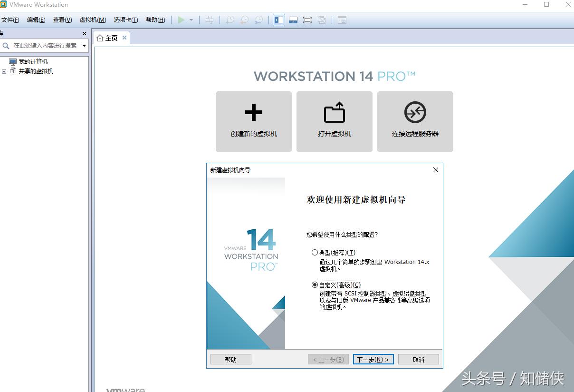Select 我的计算机 in the sidebar
Screen dimensions: 574x392
[32, 61]
